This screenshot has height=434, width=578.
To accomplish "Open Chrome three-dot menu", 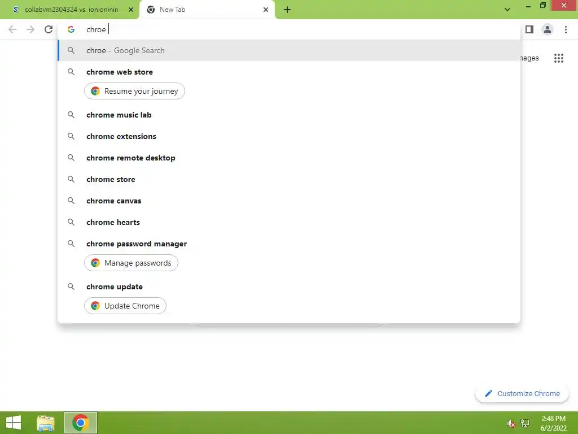I will point(566,29).
